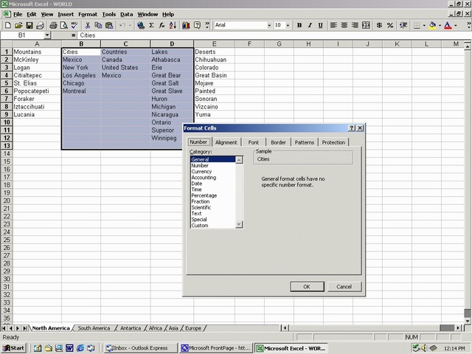Toggle Underline formatting

point(321,25)
